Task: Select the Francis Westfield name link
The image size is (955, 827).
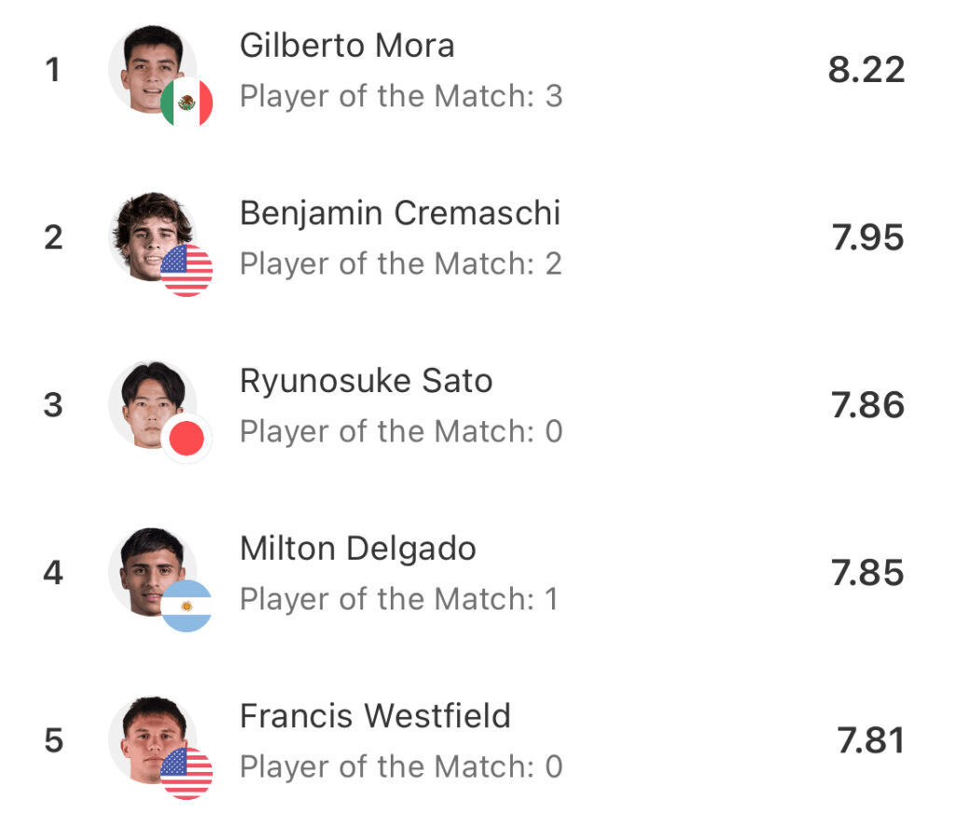Action: tap(375, 716)
